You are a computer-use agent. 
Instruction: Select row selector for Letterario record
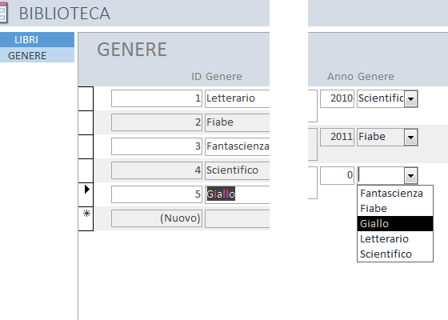pyautogui.click(x=86, y=98)
